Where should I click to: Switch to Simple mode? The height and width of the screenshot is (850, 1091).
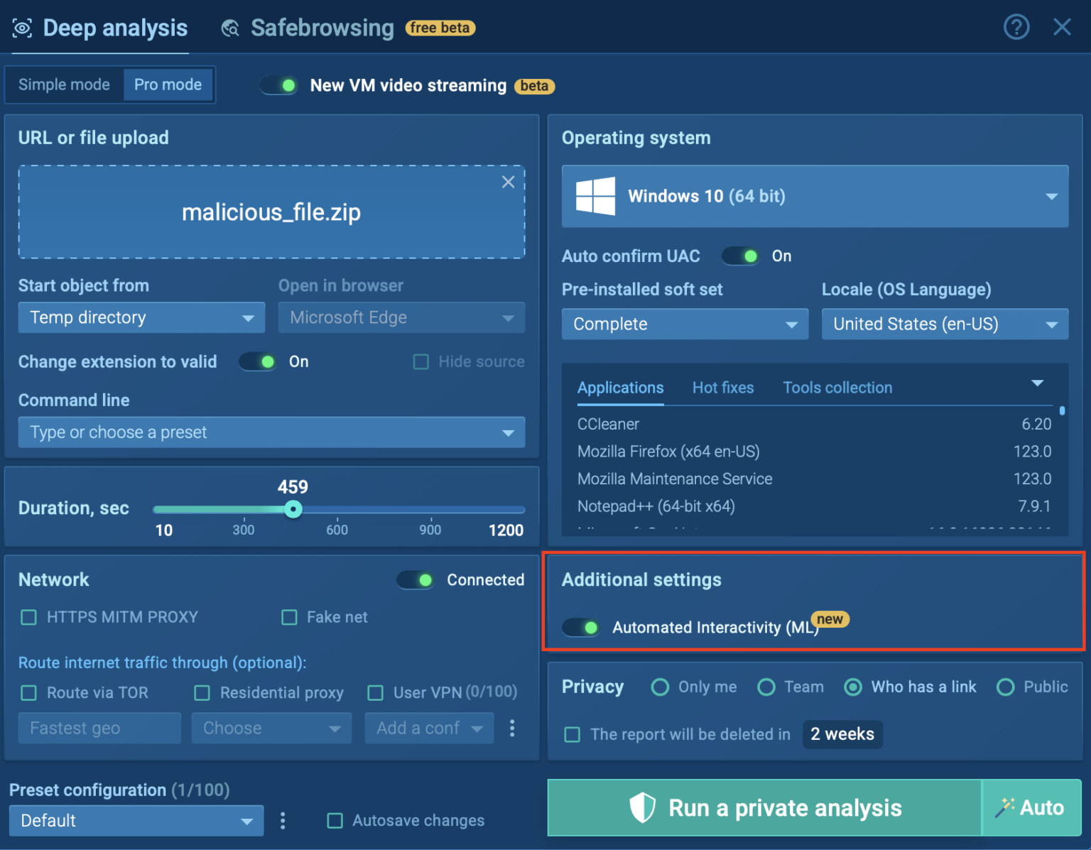pos(64,85)
